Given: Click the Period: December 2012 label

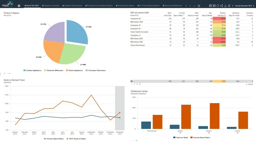Looking at the screenshot, I should [x=244, y=6].
